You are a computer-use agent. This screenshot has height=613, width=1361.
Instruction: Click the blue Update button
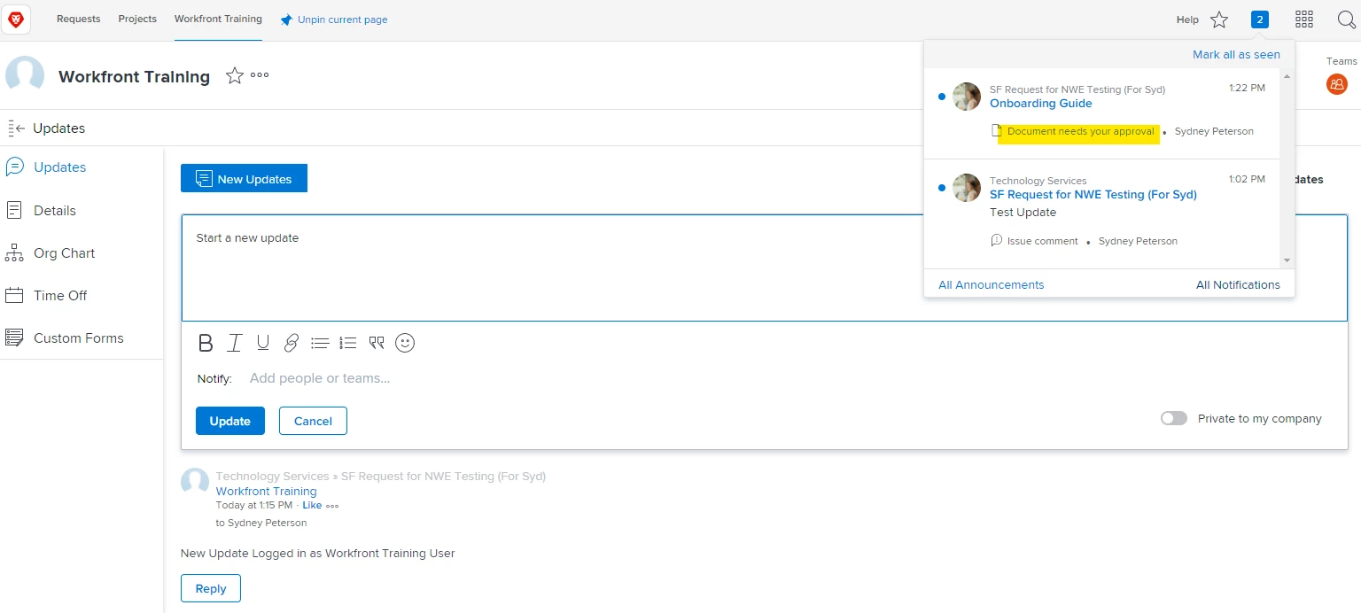tap(230, 421)
